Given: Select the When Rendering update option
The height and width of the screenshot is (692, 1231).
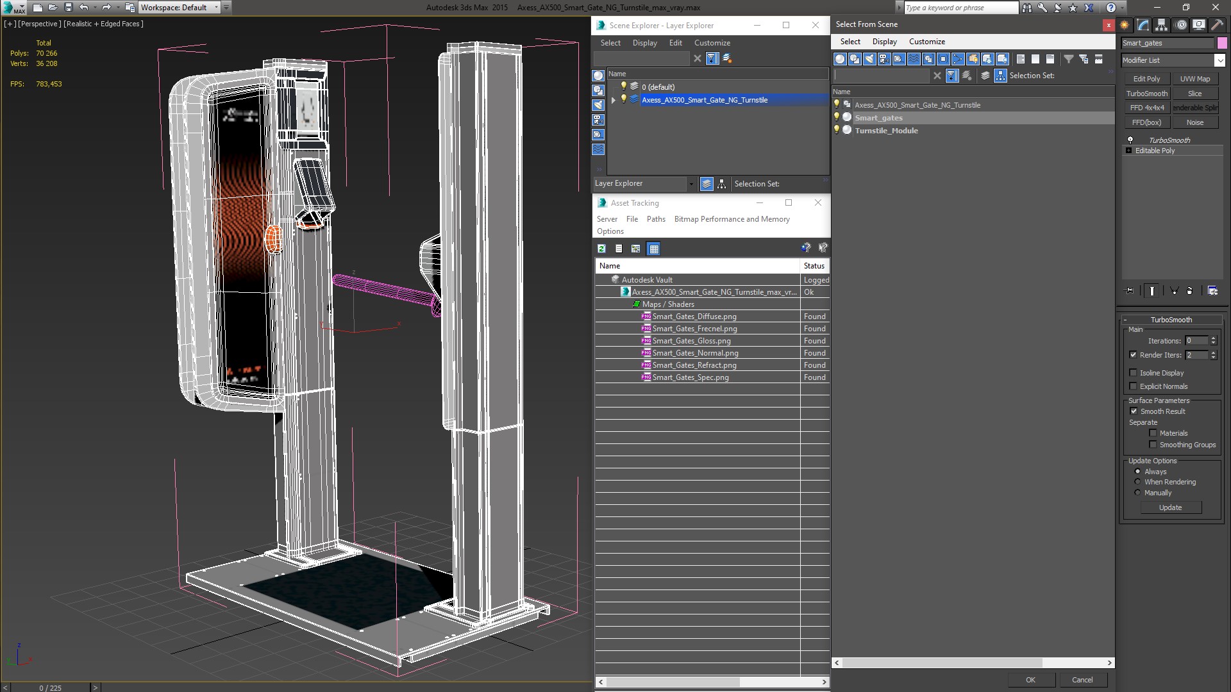Looking at the screenshot, I should 1138,482.
